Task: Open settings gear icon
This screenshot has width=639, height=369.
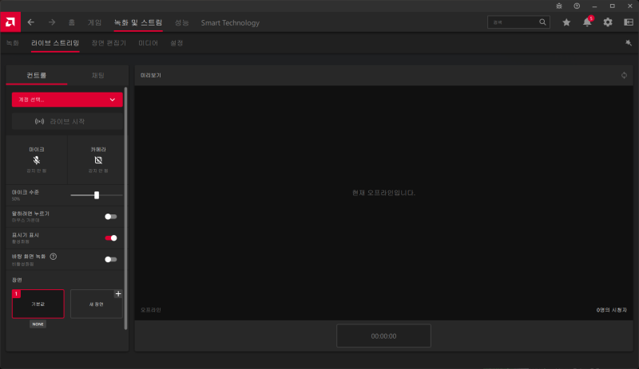Action: [608, 22]
